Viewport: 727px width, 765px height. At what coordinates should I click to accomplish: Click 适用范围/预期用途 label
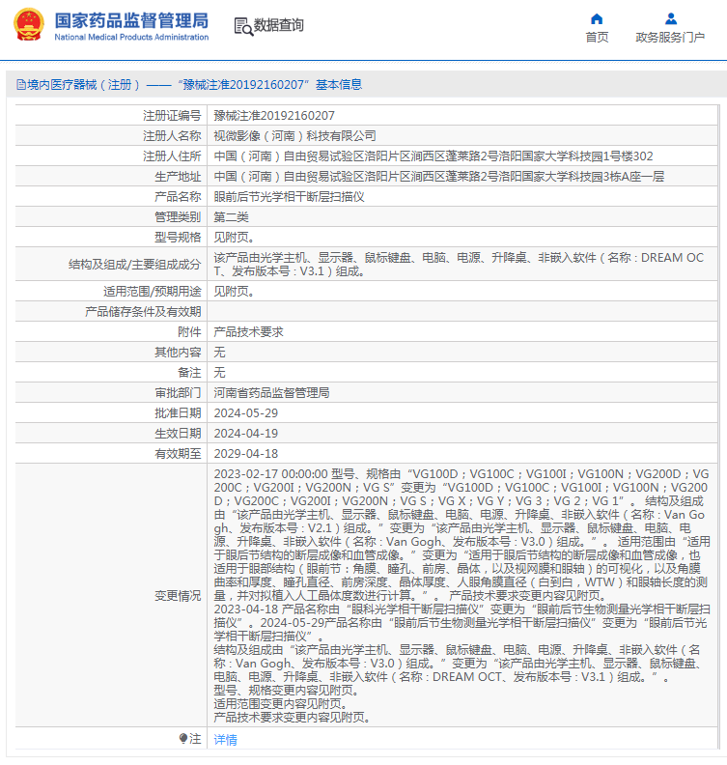(153, 292)
